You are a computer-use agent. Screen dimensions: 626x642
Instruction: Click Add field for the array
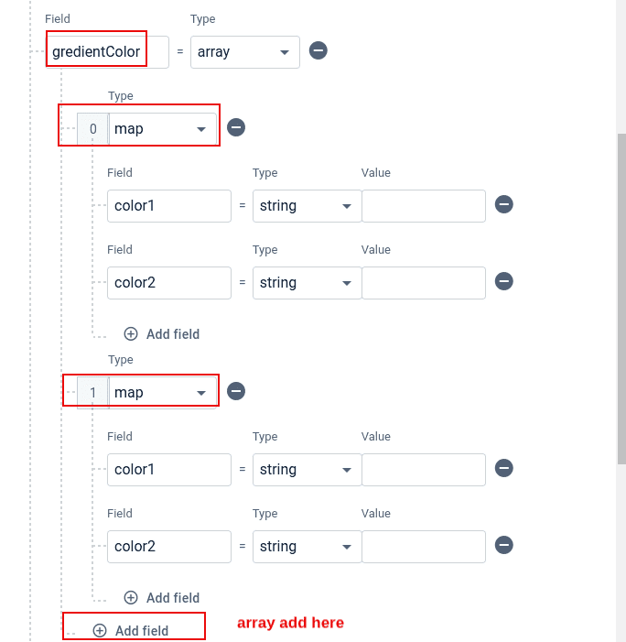pyautogui.click(x=131, y=631)
